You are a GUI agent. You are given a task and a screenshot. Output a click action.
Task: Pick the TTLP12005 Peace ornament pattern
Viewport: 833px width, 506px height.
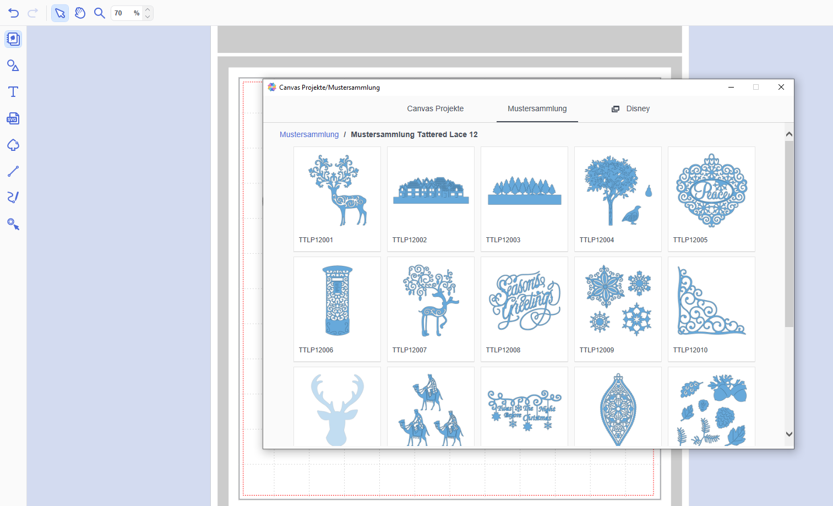(711, 198)
